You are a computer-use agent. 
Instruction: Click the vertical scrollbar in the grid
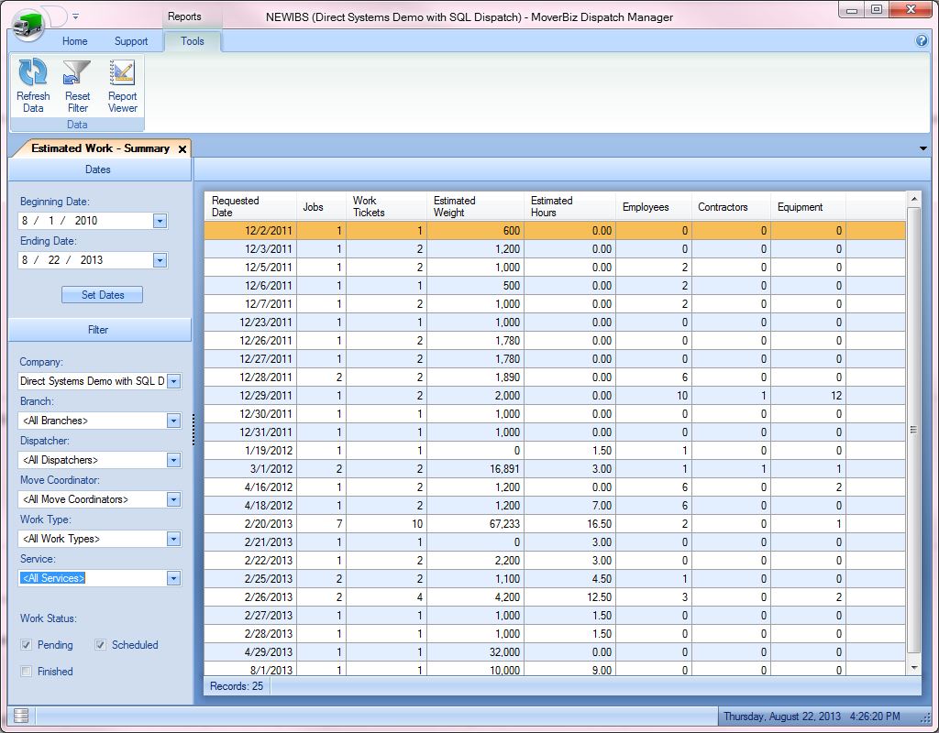coord(913,430)
